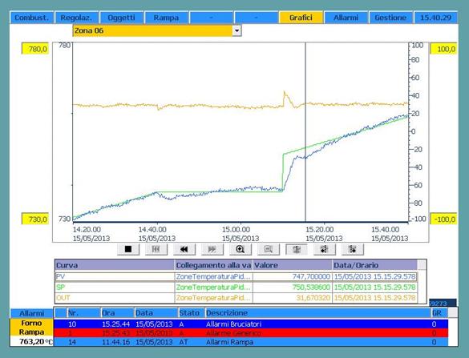Jump to the first trend record
Screen dimensions: 469x358
[x=156, y=249]
